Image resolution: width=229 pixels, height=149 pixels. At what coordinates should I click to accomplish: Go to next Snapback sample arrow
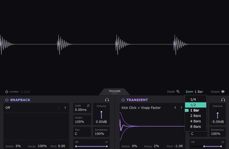pos(65,108)
